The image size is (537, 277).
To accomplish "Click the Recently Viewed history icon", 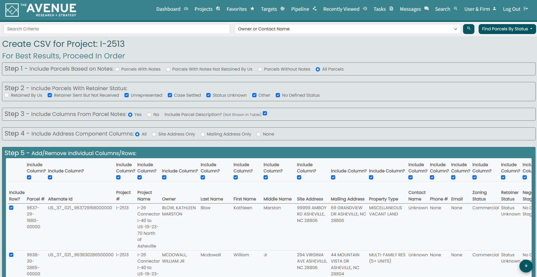I will click(x=365, y=9).
